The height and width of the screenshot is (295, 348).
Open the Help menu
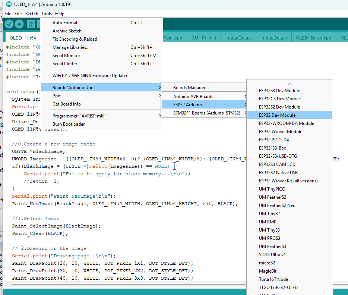coord(60,14)
